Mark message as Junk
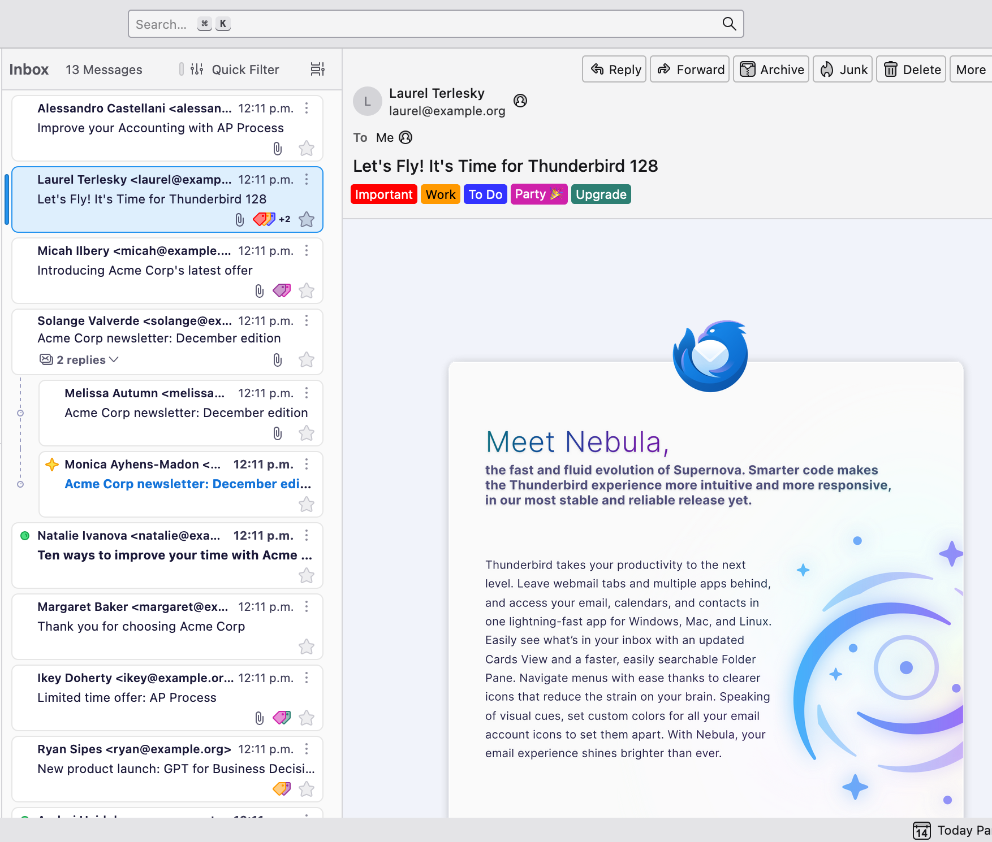Viewport: 992px width, 842px height. [x=843, y=70]
